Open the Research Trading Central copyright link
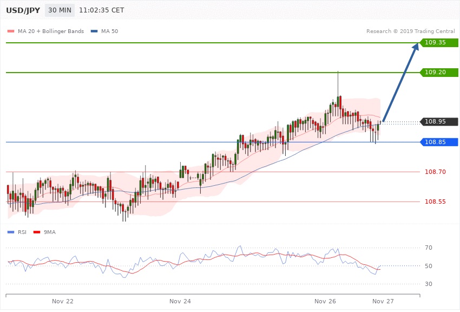The image size is (460, 312). (411, 31)
